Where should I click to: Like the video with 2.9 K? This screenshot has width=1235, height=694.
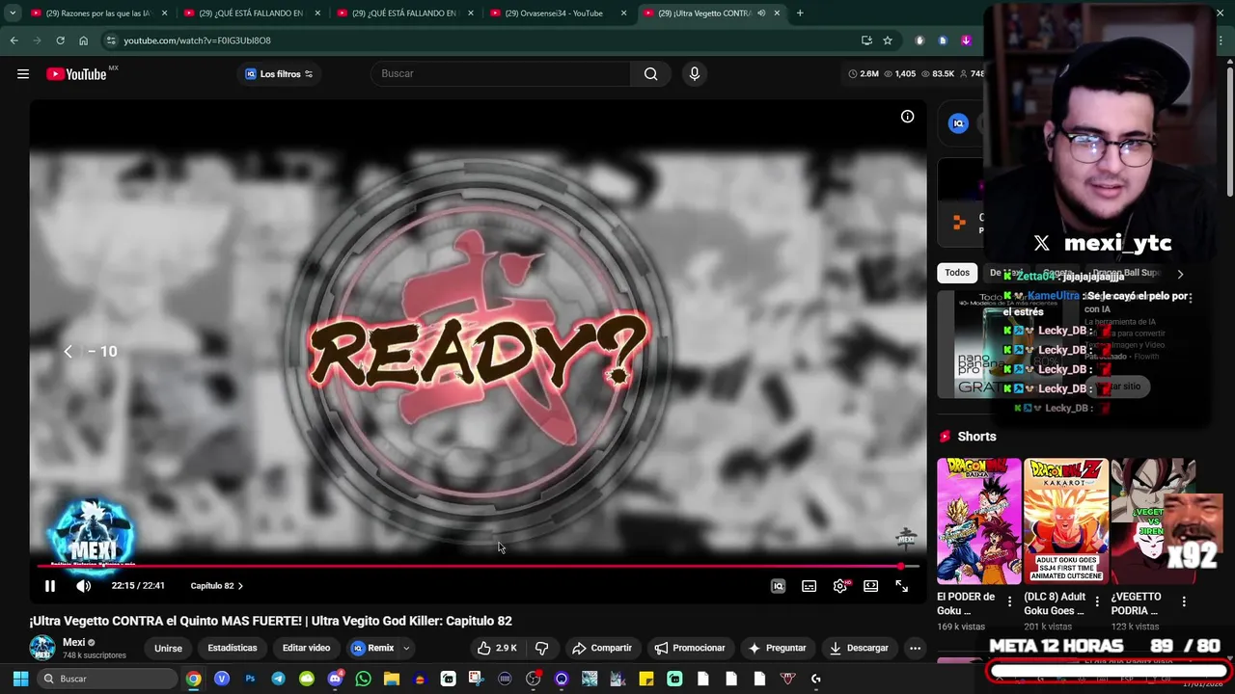[497, 648]
